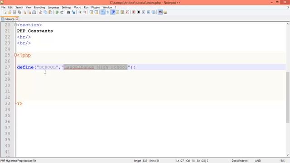Image resolution: width=290 pixels, height=163 pixels.
Task: Click Run a Macro Multiple Times icon
Action: click(x=149, y=12)
